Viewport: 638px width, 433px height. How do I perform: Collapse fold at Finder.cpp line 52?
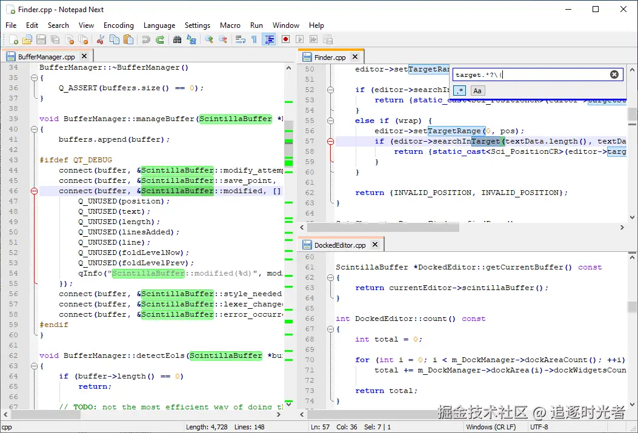(x=330, y=90)
